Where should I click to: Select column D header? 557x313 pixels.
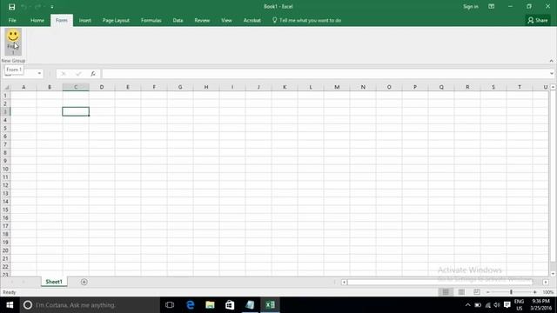tap(102, 87)
